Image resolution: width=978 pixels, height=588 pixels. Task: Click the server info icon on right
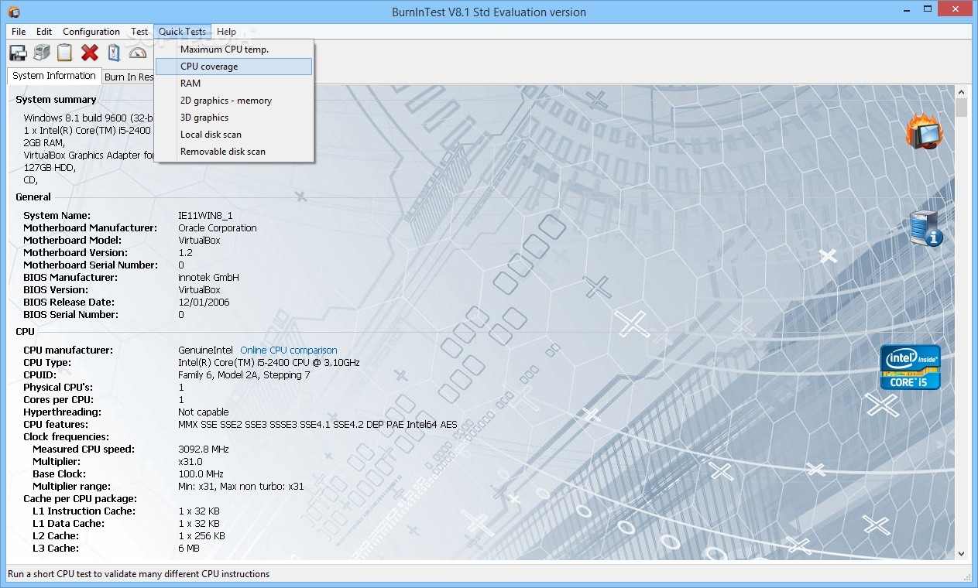tap(925, 228)
